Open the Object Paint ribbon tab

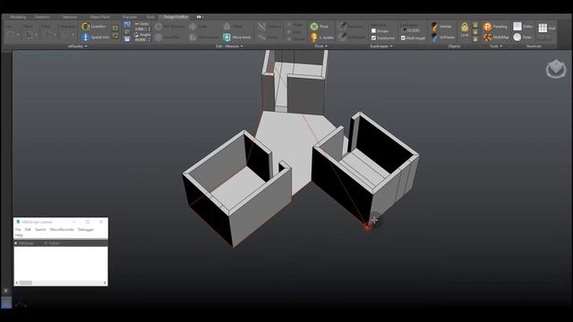pos(99,17)
